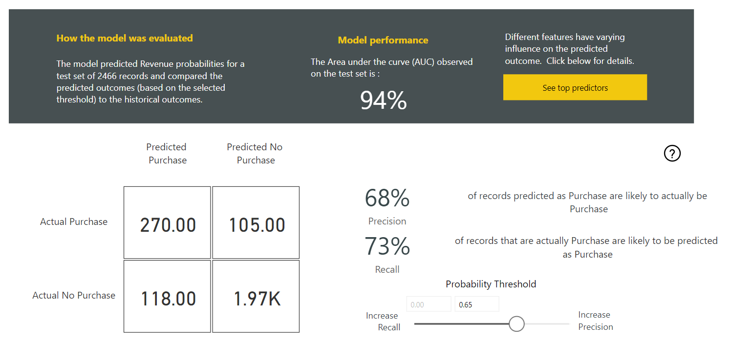Viewport: 731px width, 343px height.
Task: Select the Predicted Purchase column header
Action: (x=166, y=153)
